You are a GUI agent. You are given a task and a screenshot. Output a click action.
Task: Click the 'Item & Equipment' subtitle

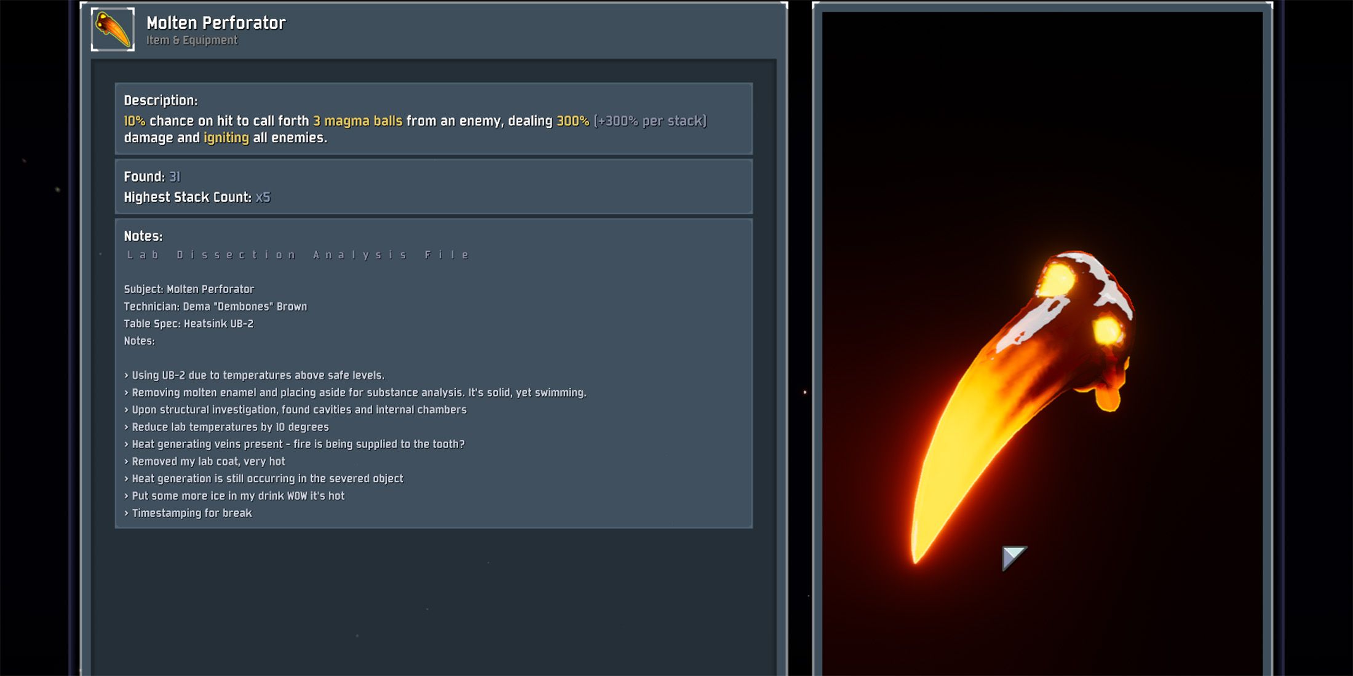192,41
